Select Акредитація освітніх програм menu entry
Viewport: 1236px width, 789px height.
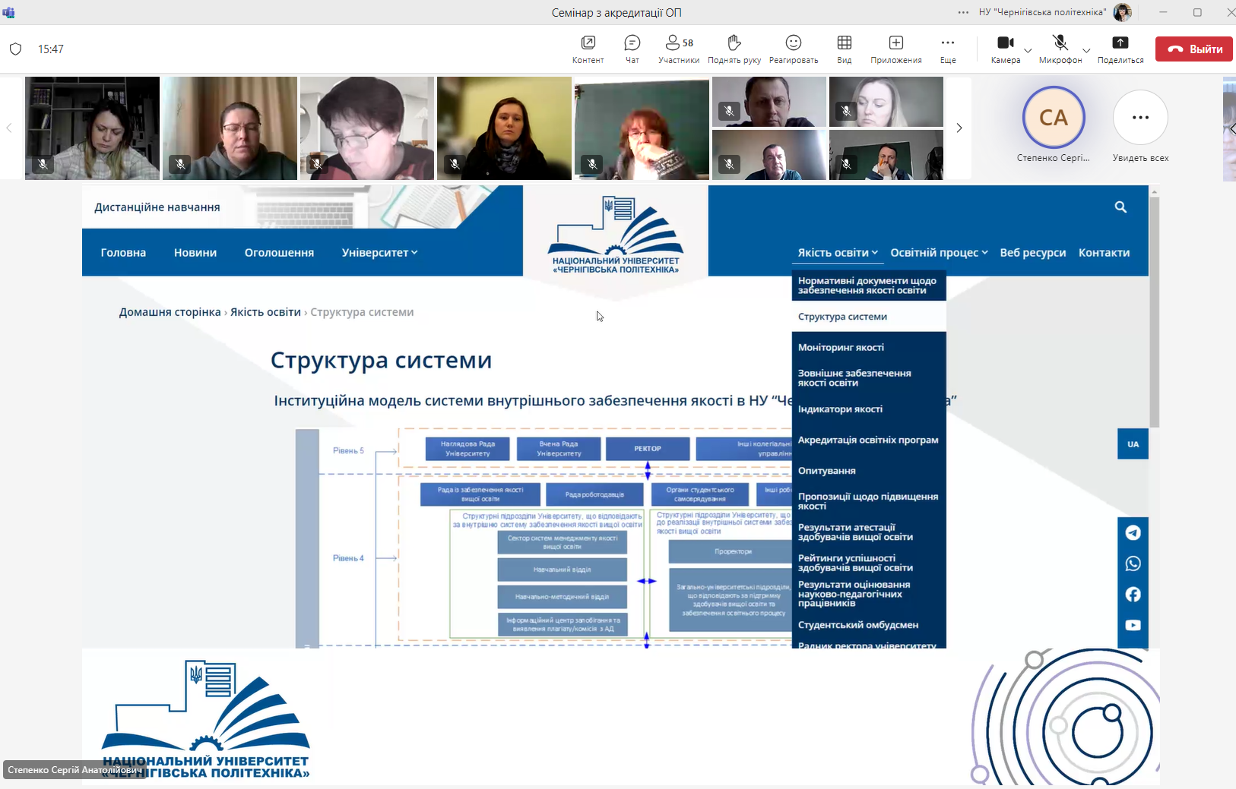pos(868,440)
